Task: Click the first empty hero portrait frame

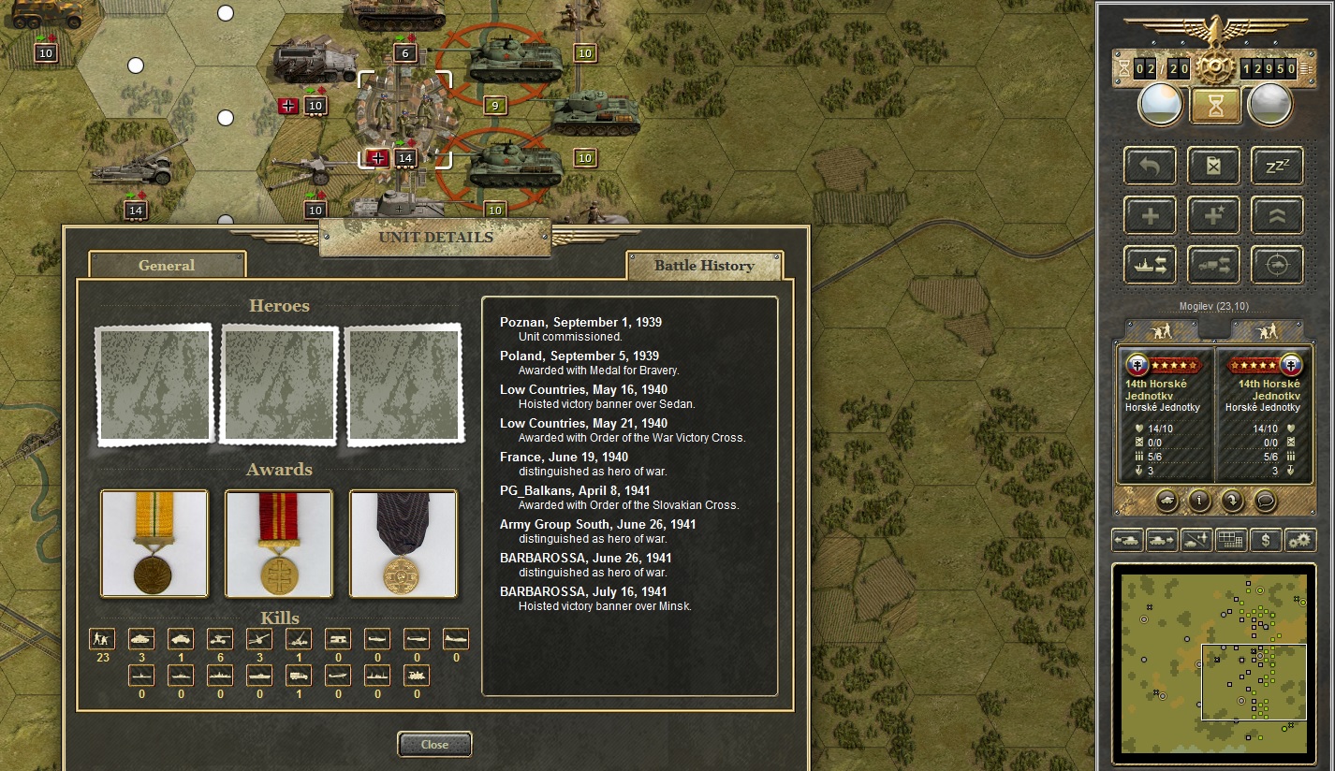Action: (x=154, y=385)
